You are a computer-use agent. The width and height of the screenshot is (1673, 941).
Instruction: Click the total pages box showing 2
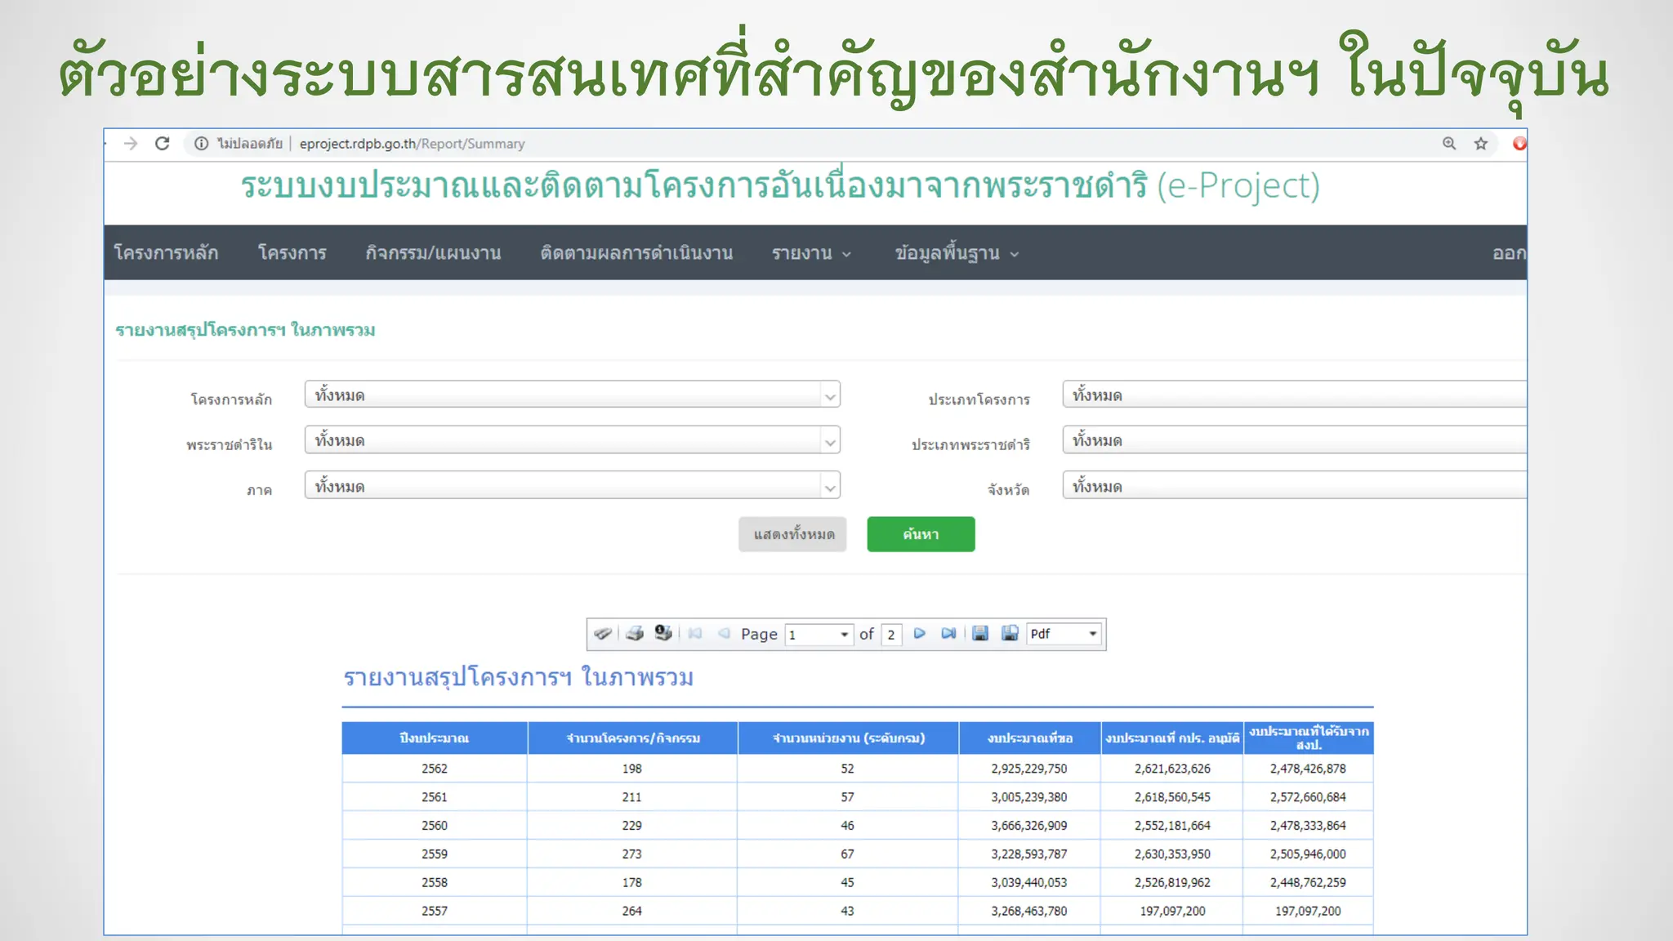(x=891, y=635)
